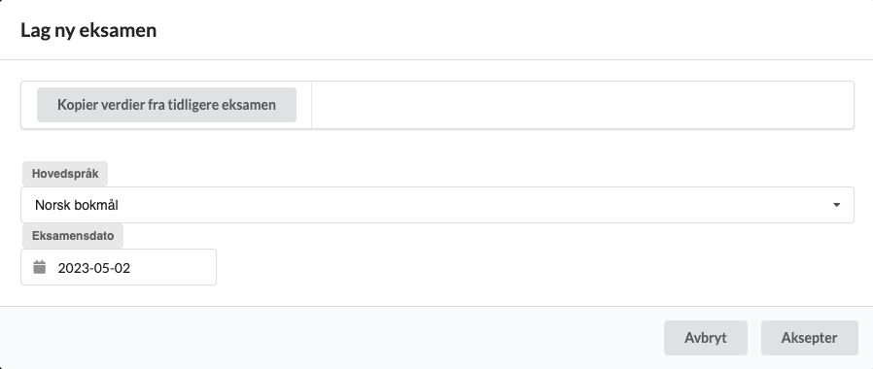Viewport: 873px width, 369px height.
Task: Select the Norsk bokmål text in the combo box
Action: tap(77, 205)
